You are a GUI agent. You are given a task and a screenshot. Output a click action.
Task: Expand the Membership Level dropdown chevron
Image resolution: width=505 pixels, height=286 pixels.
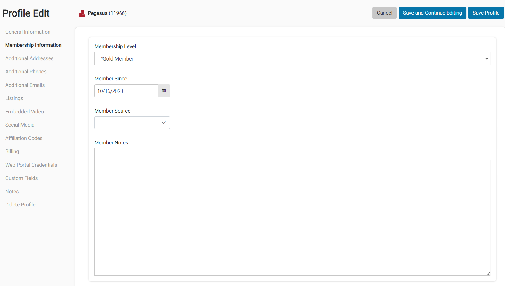(x=487, y=58)
